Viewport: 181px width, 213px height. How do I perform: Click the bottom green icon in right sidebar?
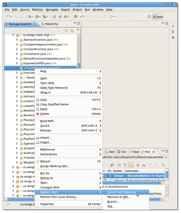click(x=173, y=38)
